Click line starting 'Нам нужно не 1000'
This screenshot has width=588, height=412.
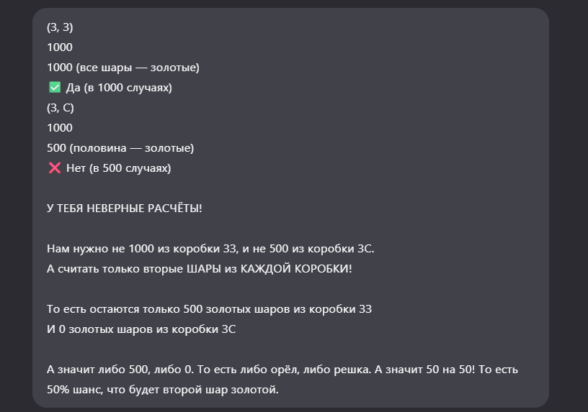[210, 249]
